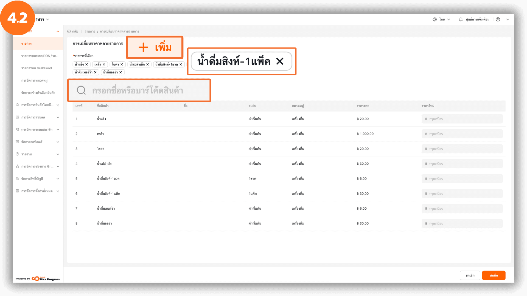This screenshot has width=527, height=296.
Task: Click the บันทึก save button
Action: pos(494,275)
